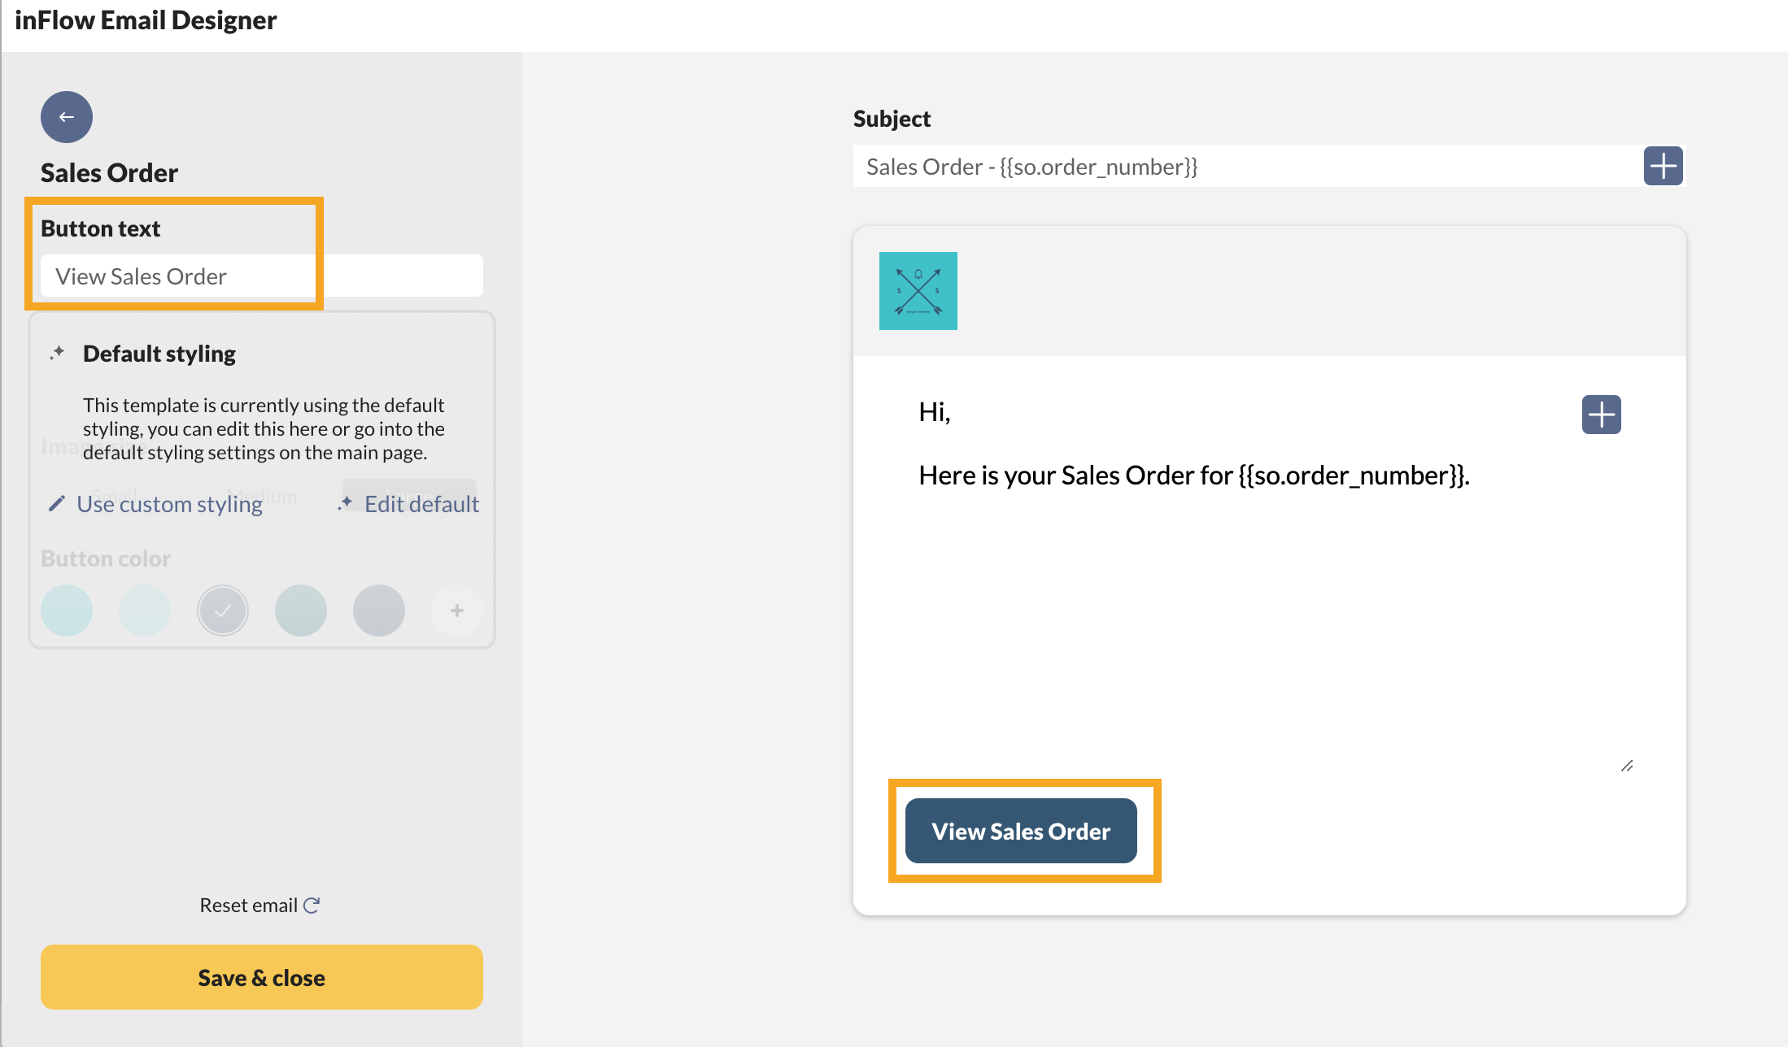Click Save & close button
The height and width of the screenshot is (1047, 1788).
coord(259,977)
